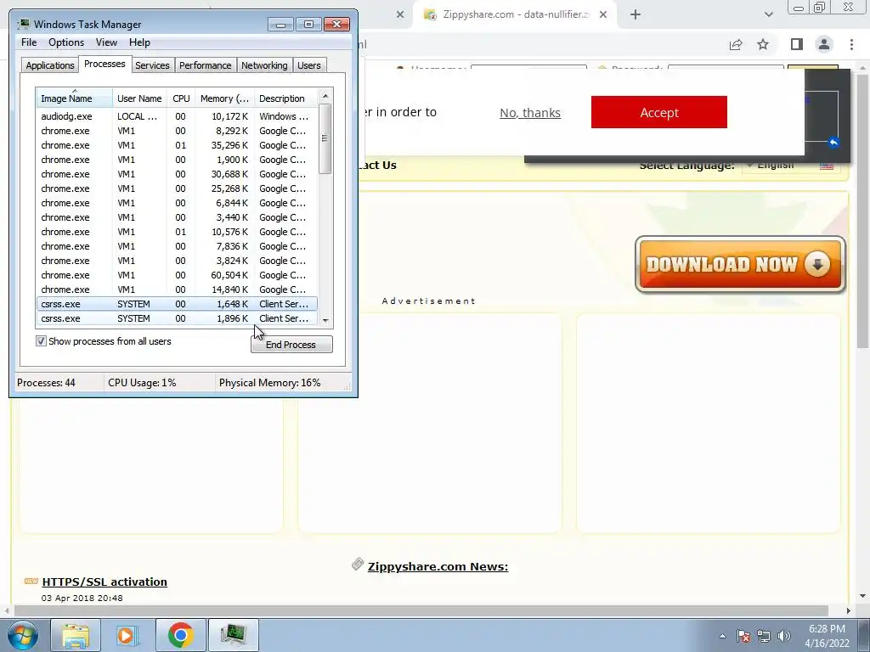Image resolution: width=870 pixels, height=652 pixels.
Task: Open Windows Explorer from the taskbar
Action: pos(76,635)
